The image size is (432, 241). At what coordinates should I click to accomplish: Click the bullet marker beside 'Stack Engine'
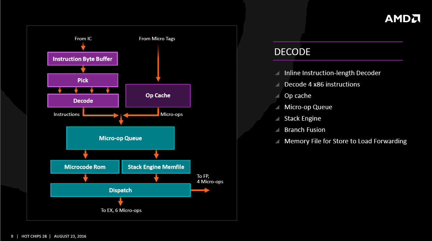point(277,119)
